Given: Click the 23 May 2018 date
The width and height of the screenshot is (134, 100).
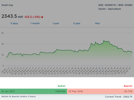Looking at the screenshot, I should [x=76, y=91].
